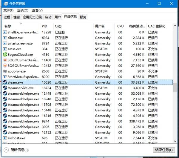The width and height of the screenshot is (179, 158).
Task: Click the smartscreen.exe process icon
Action: click(x=5, y=43)
